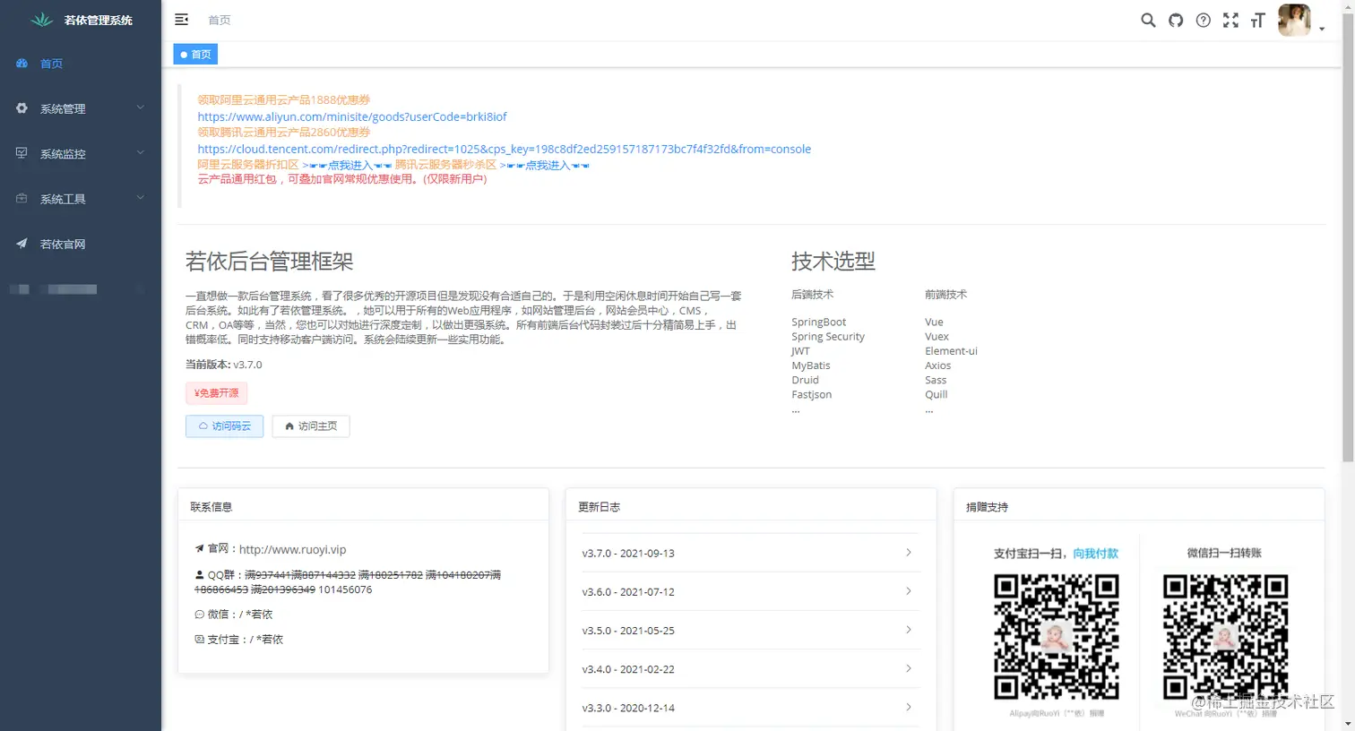This screenshot has height=731, width=1355.
Task: Click the ¥免费开源 red tag
Action: click(217, 392)
